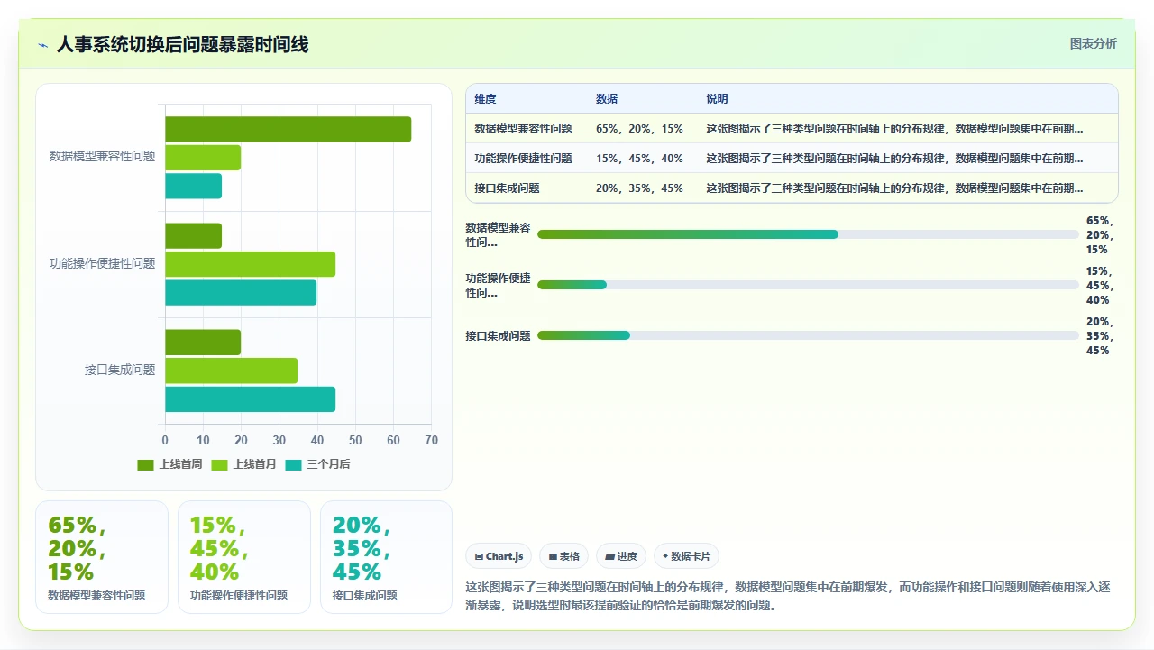
Task: Toggle 上线首周 legend color box
Action: (145, 464)
